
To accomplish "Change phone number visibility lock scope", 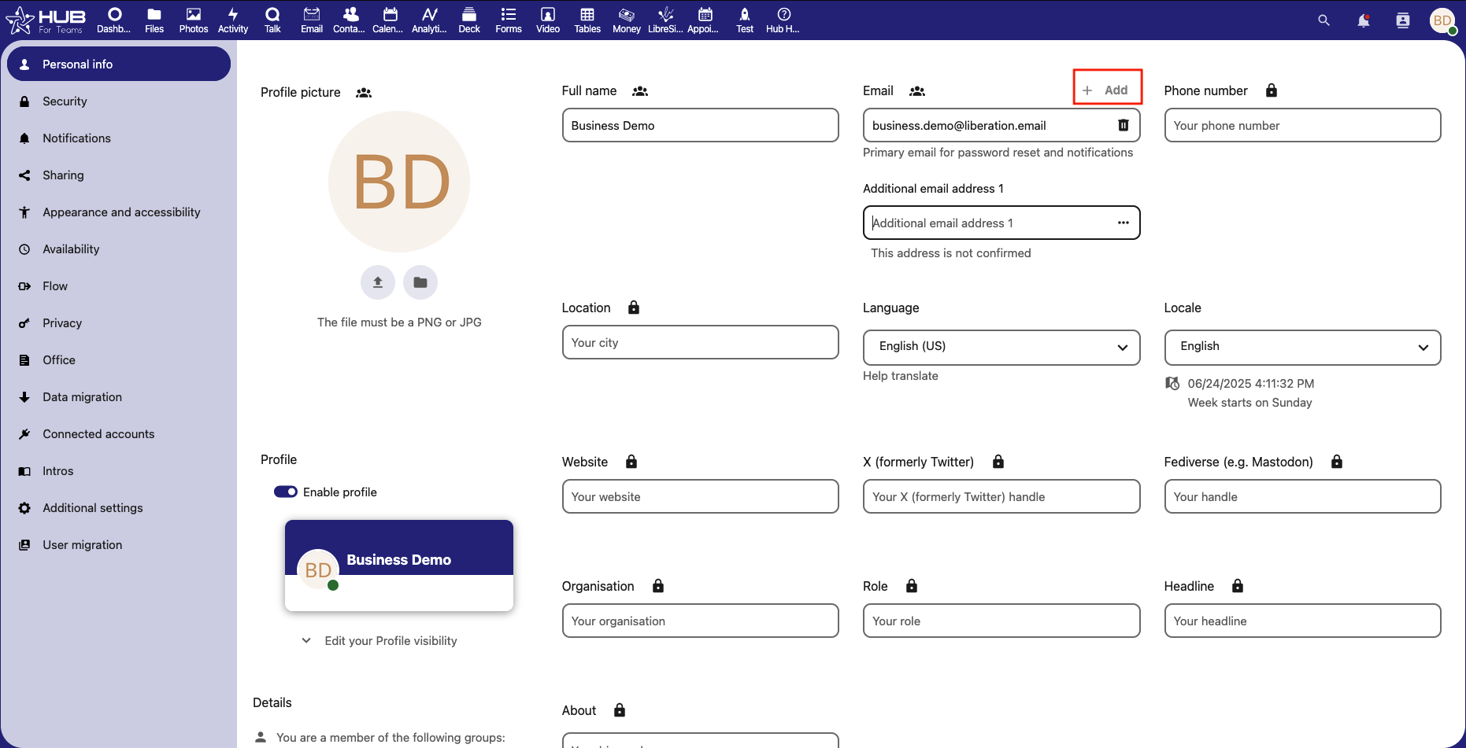I will [x=1271, y=90].
